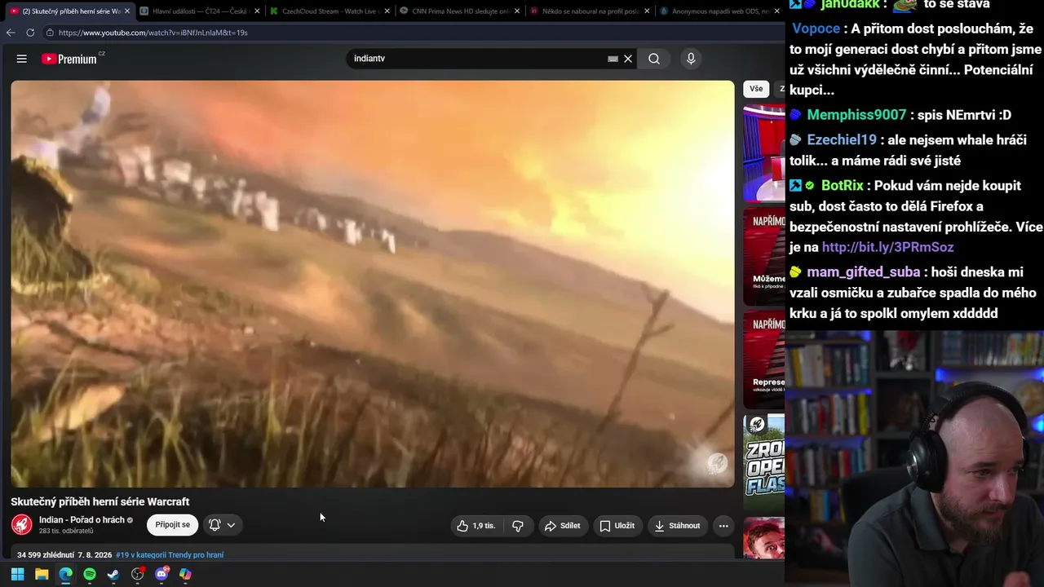
Task: Close the Skutečný příběh YouTube tab
Action: coord(127,11)
